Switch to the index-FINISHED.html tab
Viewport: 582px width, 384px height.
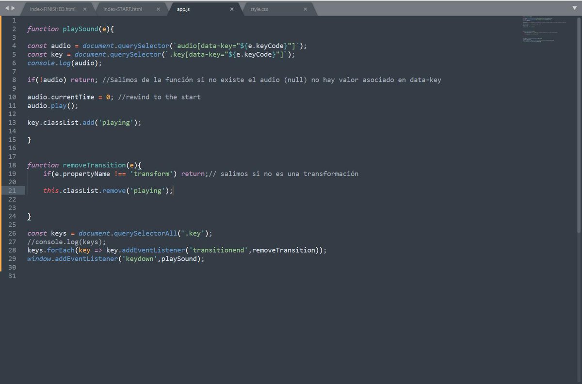pyautogui.click(x=52, y=9)
